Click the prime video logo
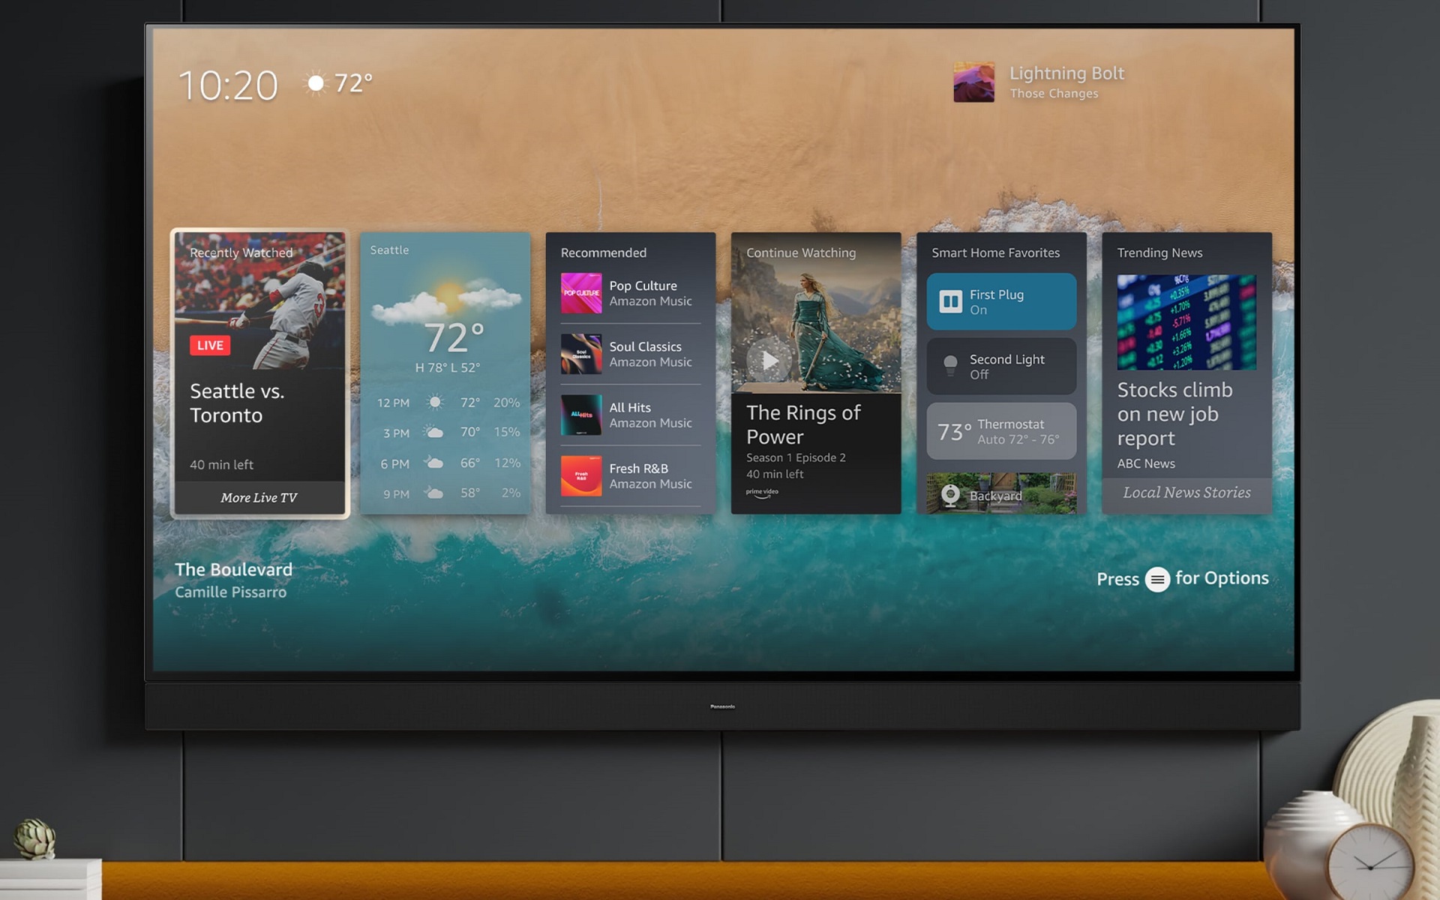This screenshot has width=1440, height=900. click(762, 493)
